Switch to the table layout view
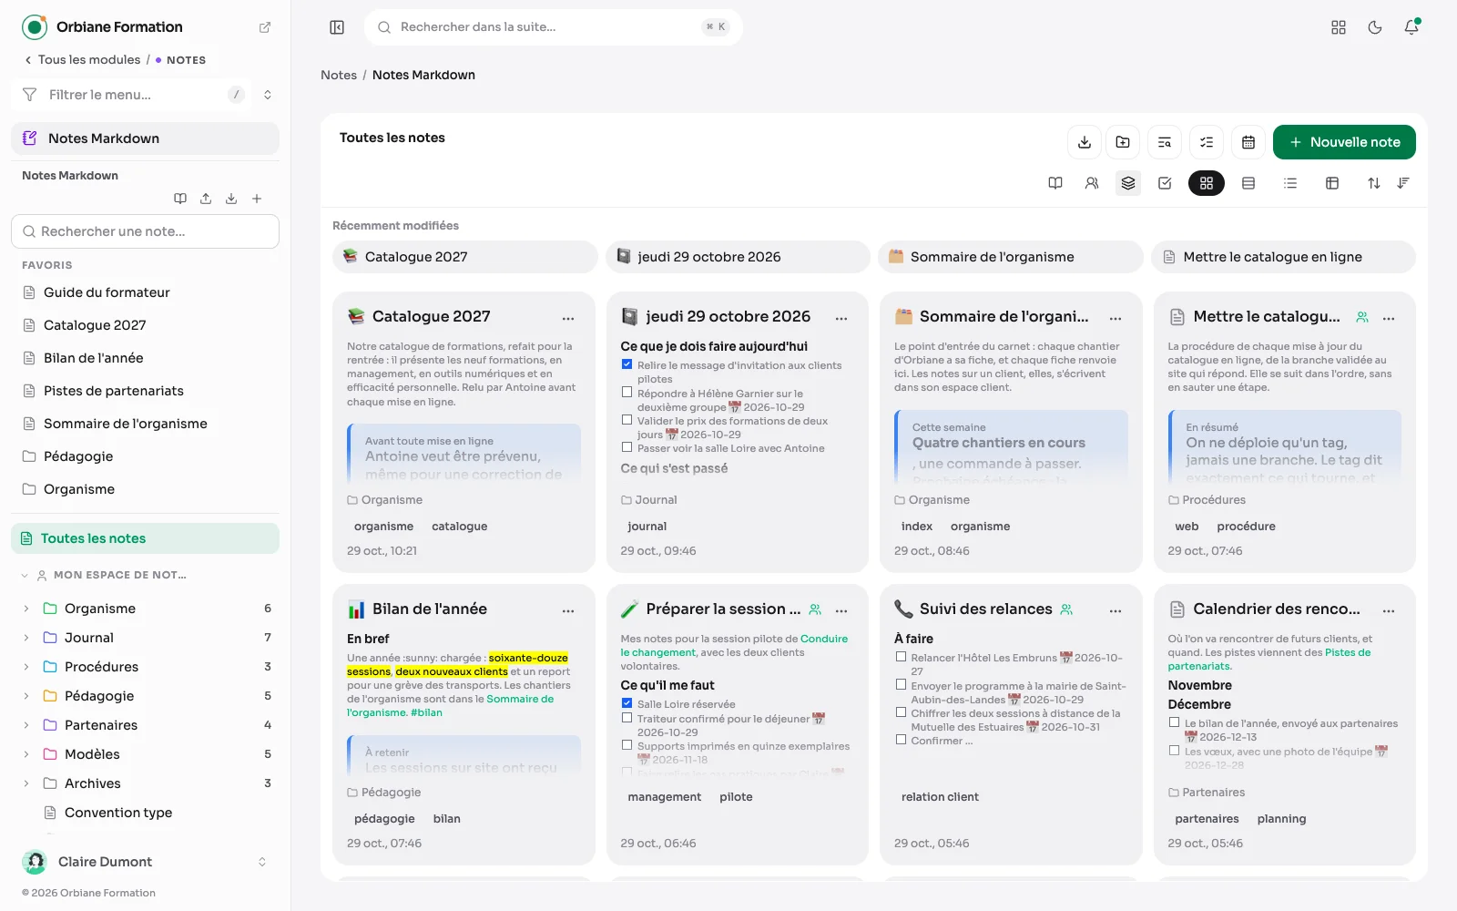 (x=1332, y=183)
